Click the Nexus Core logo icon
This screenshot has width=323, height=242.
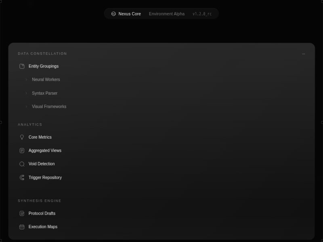coord(113,14)
